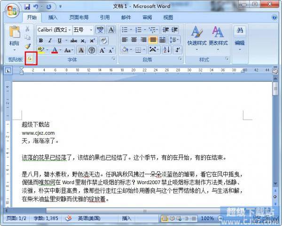Open the font name Calibri dropdown

(x=70, y=30)
